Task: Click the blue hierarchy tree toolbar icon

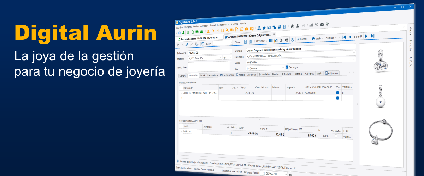Action: tap(259, 28)
